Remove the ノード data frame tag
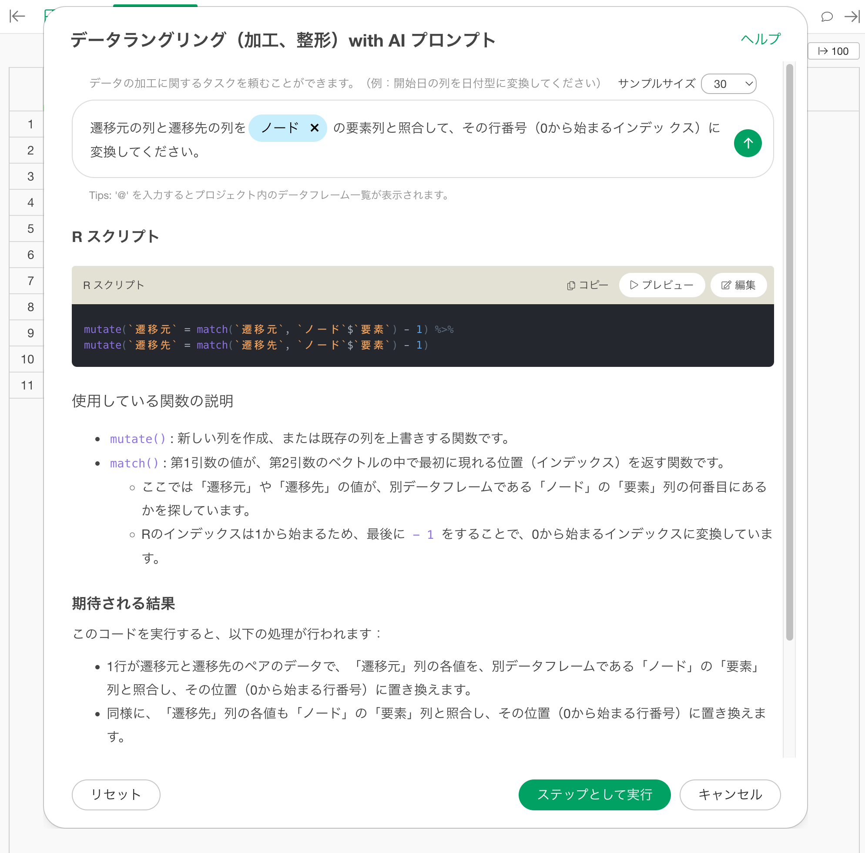 pos(314,128)
